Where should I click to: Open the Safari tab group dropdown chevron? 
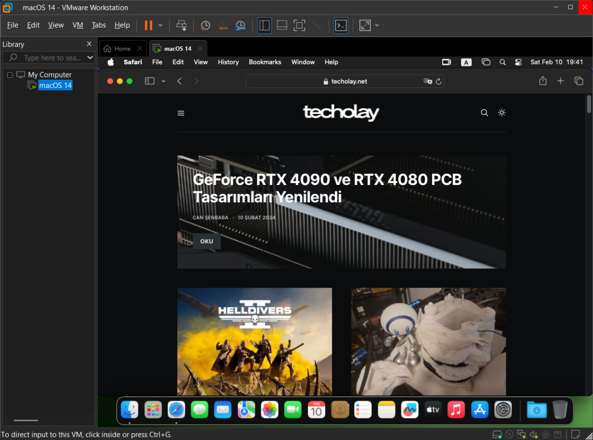point(164,81)
